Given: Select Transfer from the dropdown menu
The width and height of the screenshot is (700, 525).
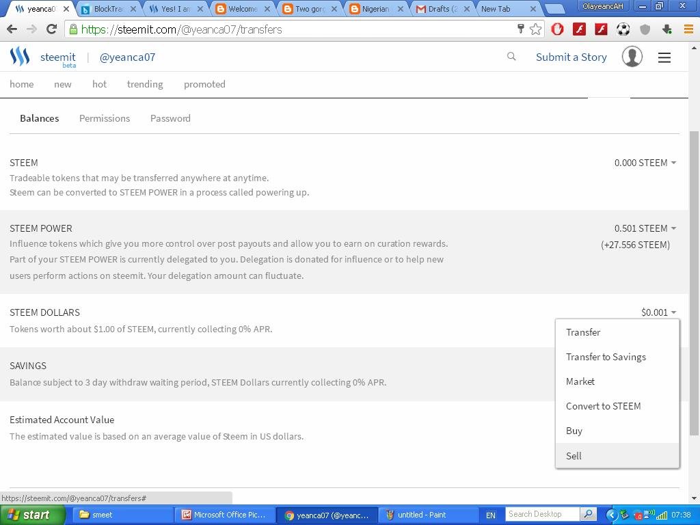Looking at the screenshot, I should click(x=617, y=332).
